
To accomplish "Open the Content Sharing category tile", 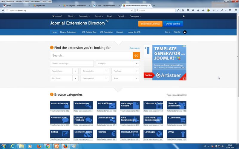I will 107,119.
